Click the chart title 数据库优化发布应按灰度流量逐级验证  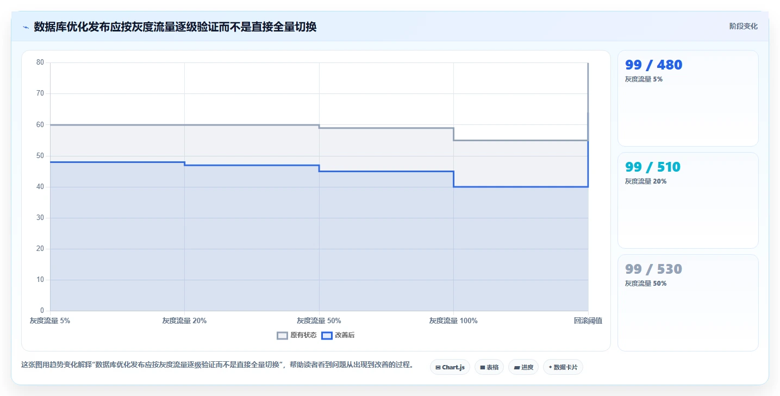point(175,27)
